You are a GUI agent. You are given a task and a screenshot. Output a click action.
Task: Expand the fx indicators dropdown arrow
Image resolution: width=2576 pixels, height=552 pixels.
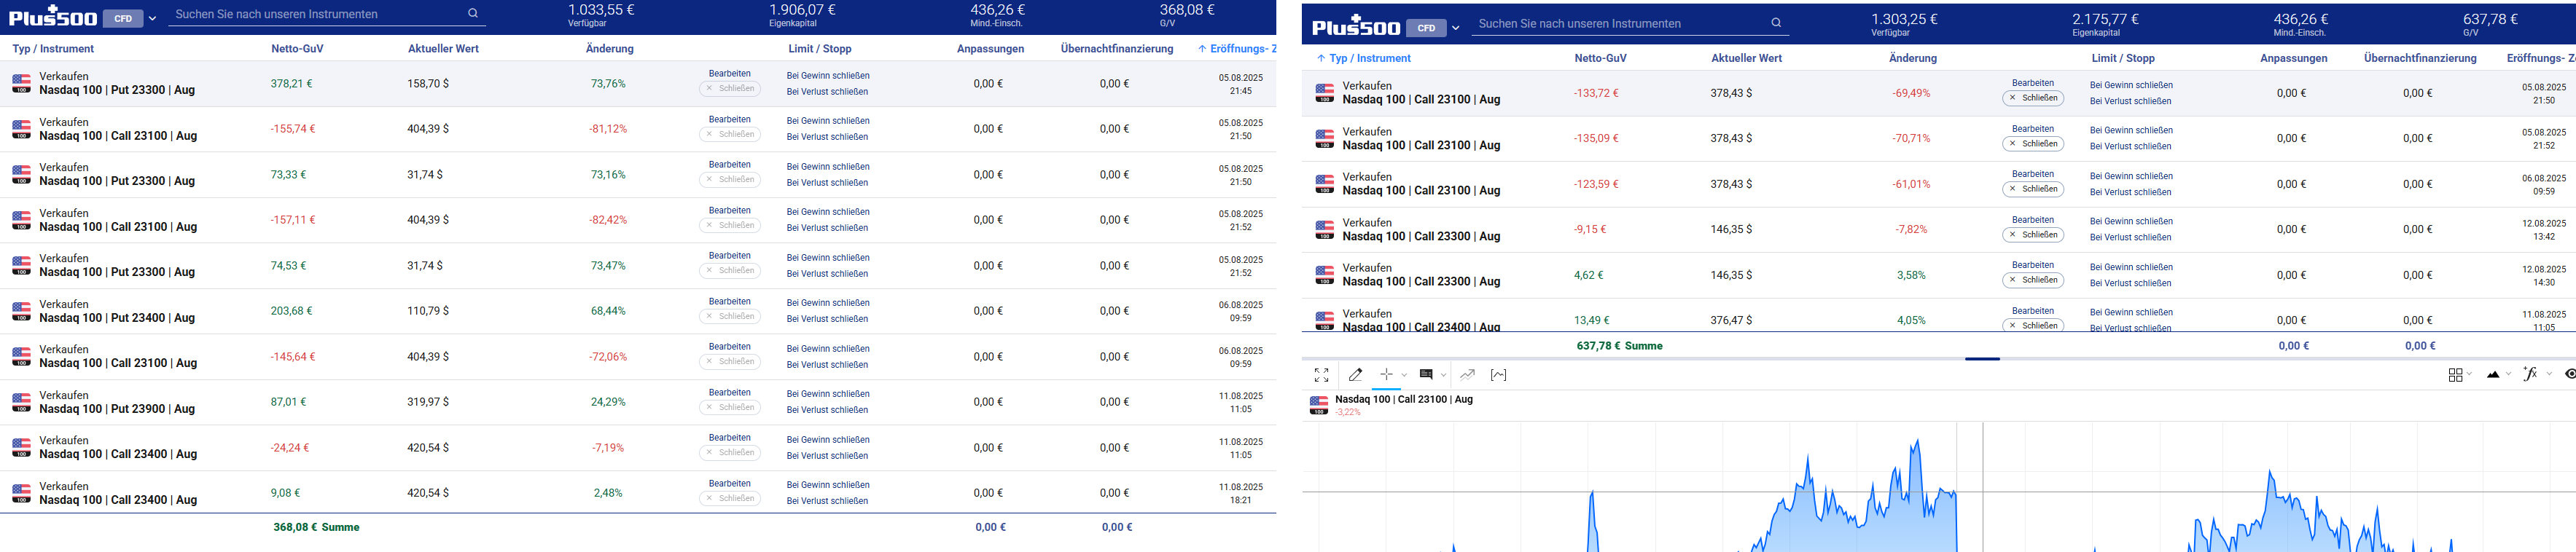click(2549, 375)
